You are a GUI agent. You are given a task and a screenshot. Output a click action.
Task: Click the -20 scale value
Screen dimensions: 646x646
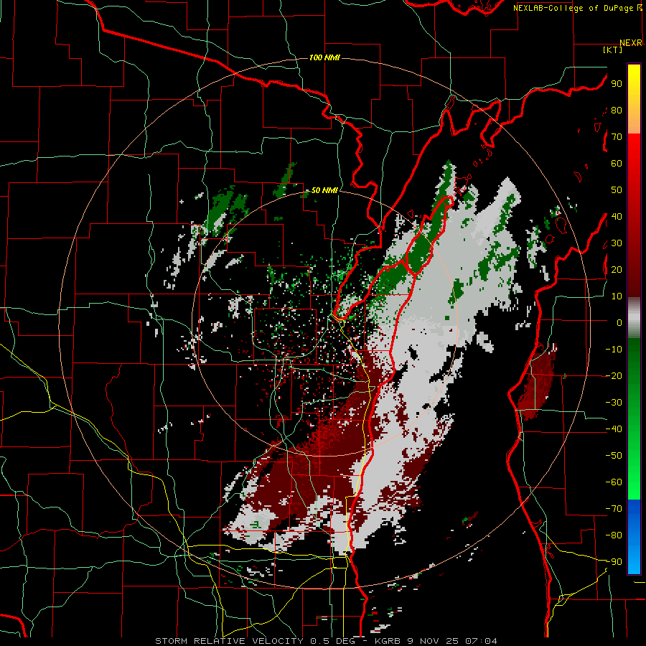pos(614,376)
